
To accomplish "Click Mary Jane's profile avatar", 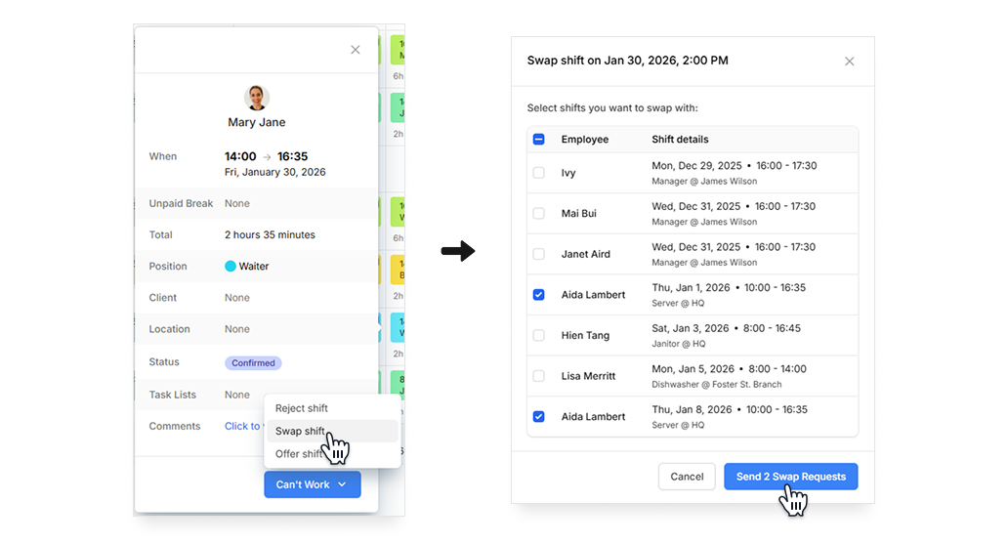I will 256,98.
